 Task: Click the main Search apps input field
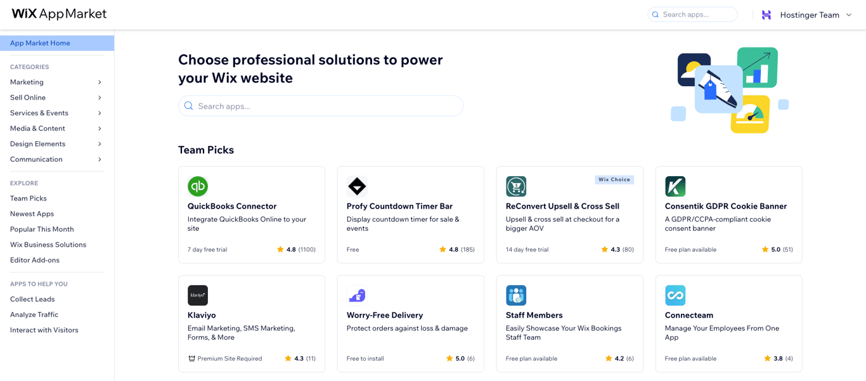pyautogui.click(x=320, y=106)
